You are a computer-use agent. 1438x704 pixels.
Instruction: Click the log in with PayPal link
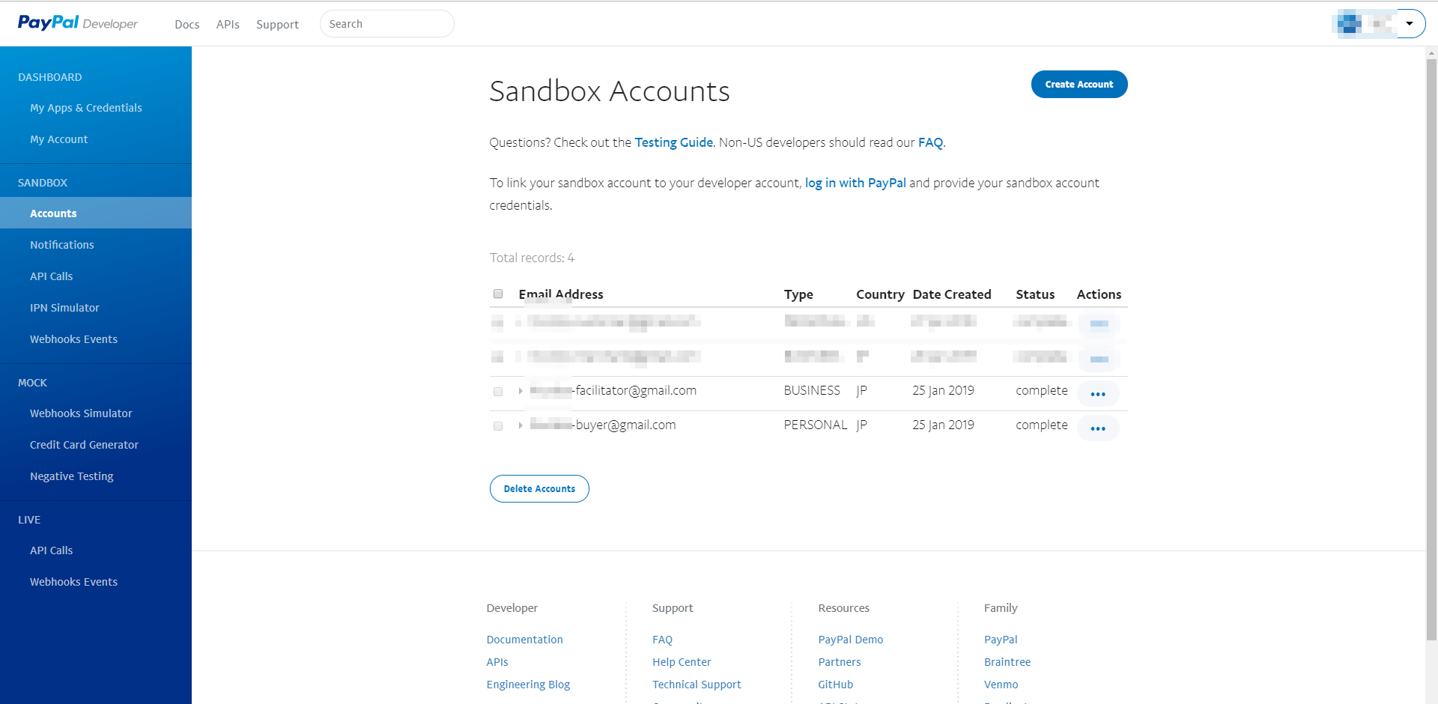[x=855, y=183]
